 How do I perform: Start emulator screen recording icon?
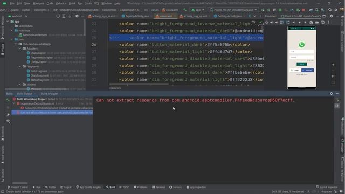pos(317,23)
